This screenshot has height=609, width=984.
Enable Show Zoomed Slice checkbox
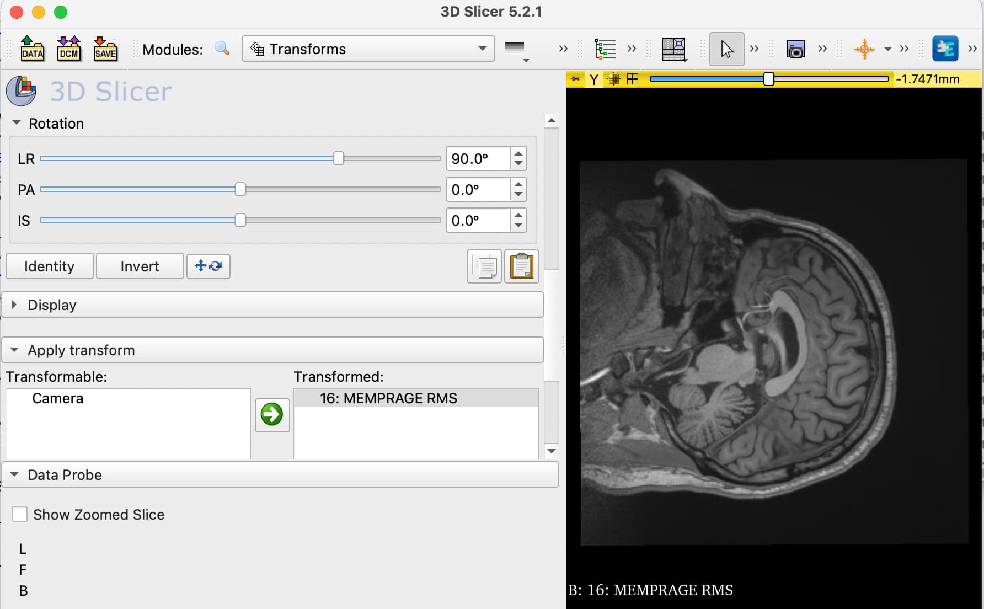(20, 514)
